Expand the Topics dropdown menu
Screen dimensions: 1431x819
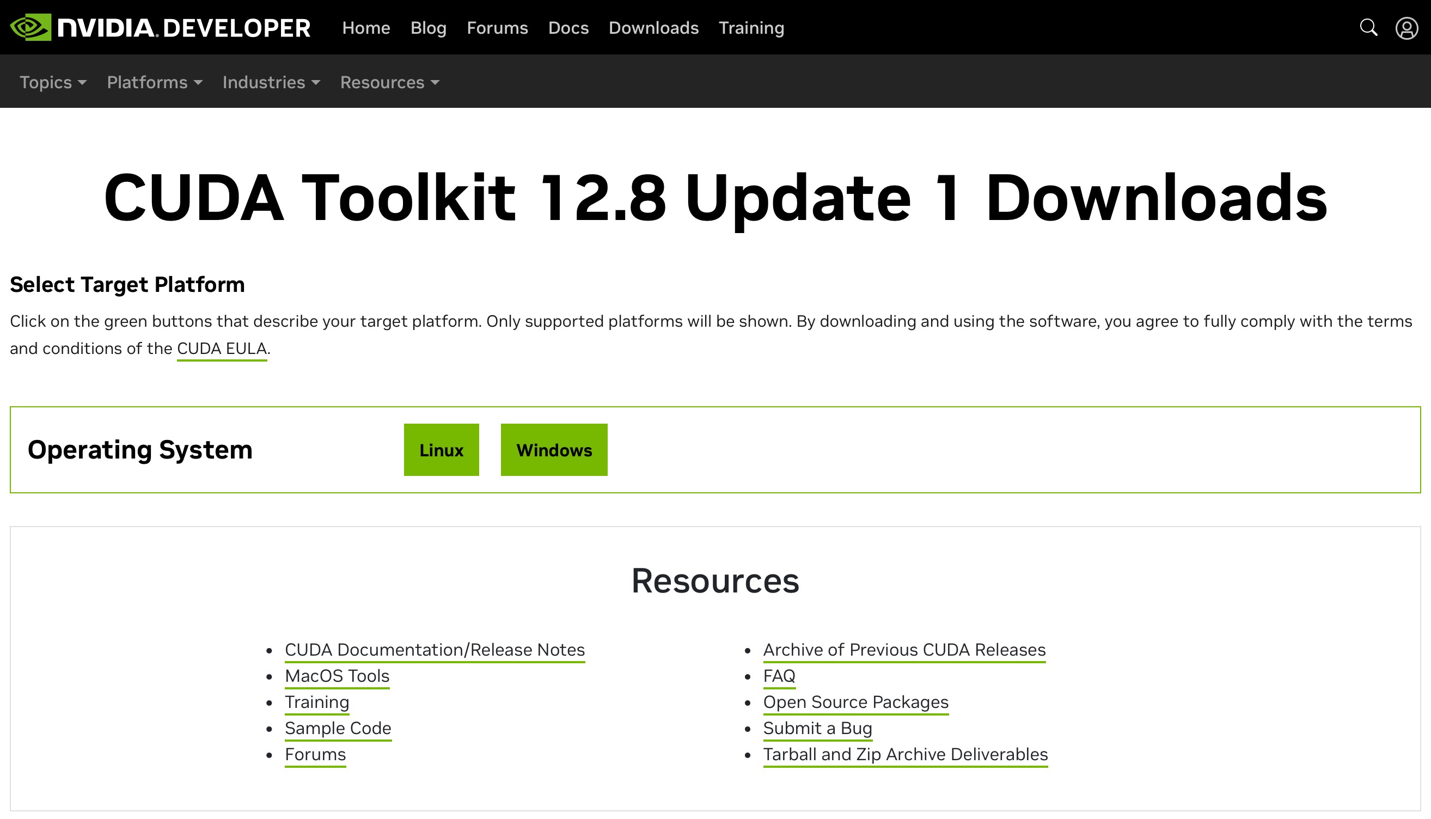pos(53,82)
